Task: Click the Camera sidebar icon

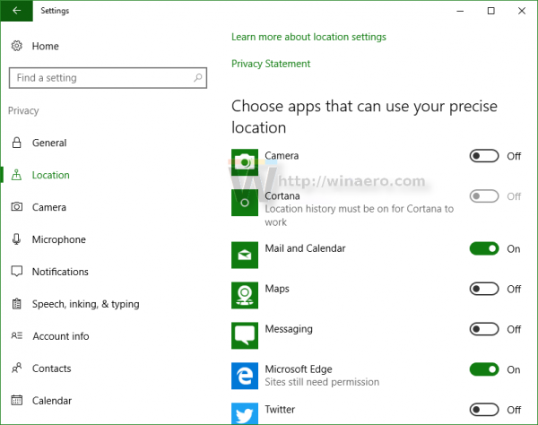Action: 16,207
